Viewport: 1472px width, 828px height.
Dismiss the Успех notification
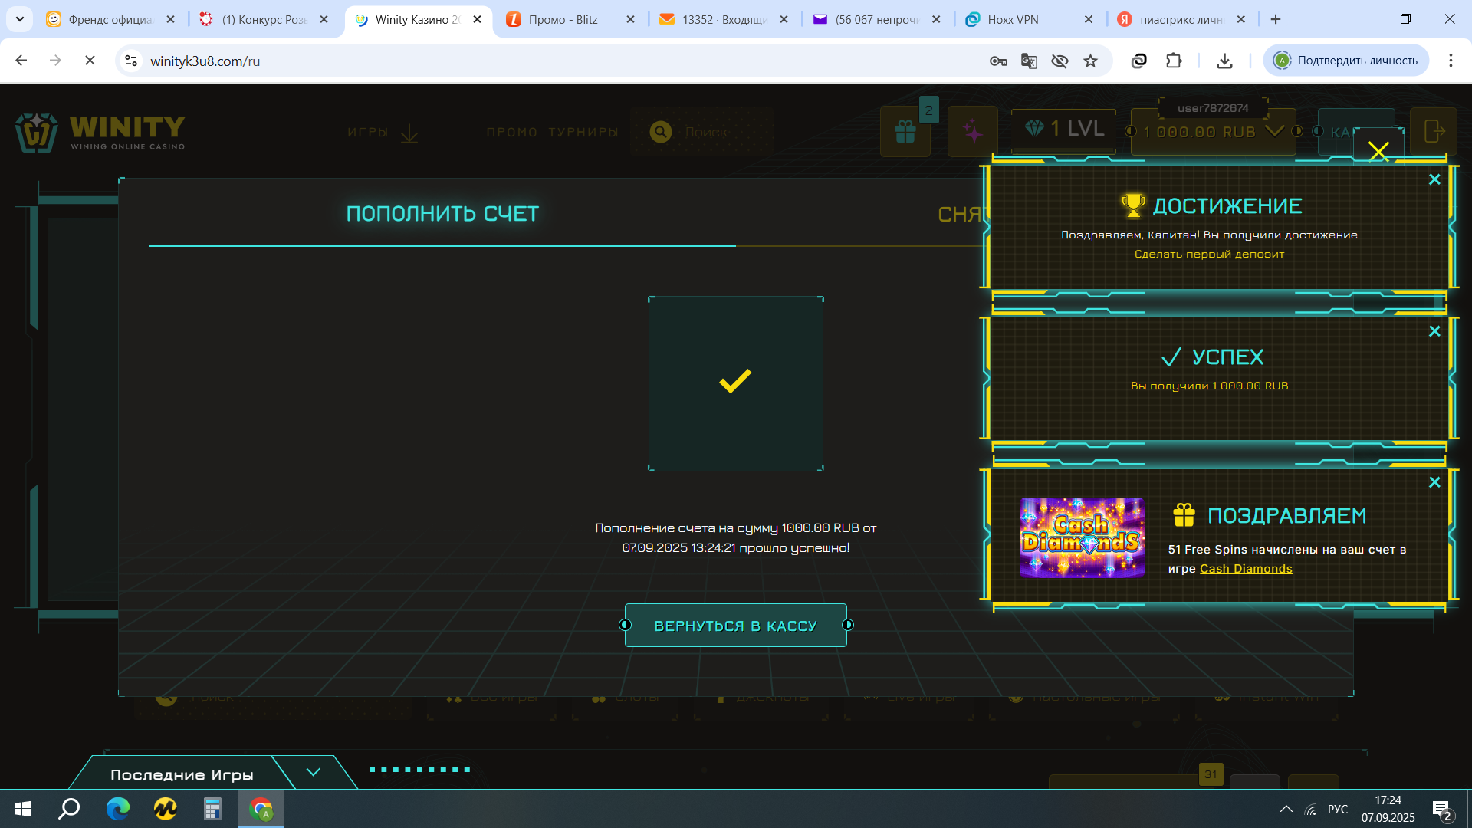(x=1434, y=331)
